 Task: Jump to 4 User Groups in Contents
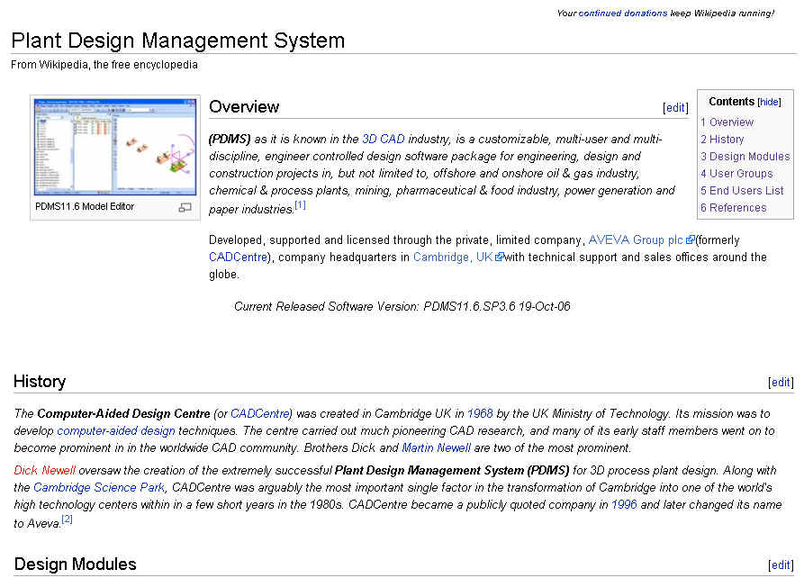[736, 174]
